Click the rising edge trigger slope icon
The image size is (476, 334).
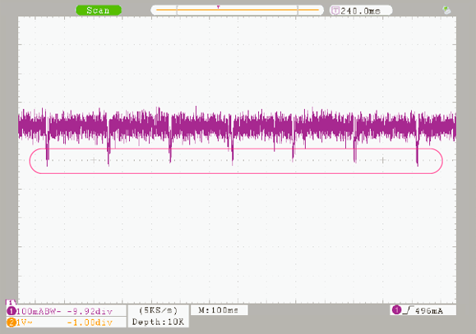(408, 310)
